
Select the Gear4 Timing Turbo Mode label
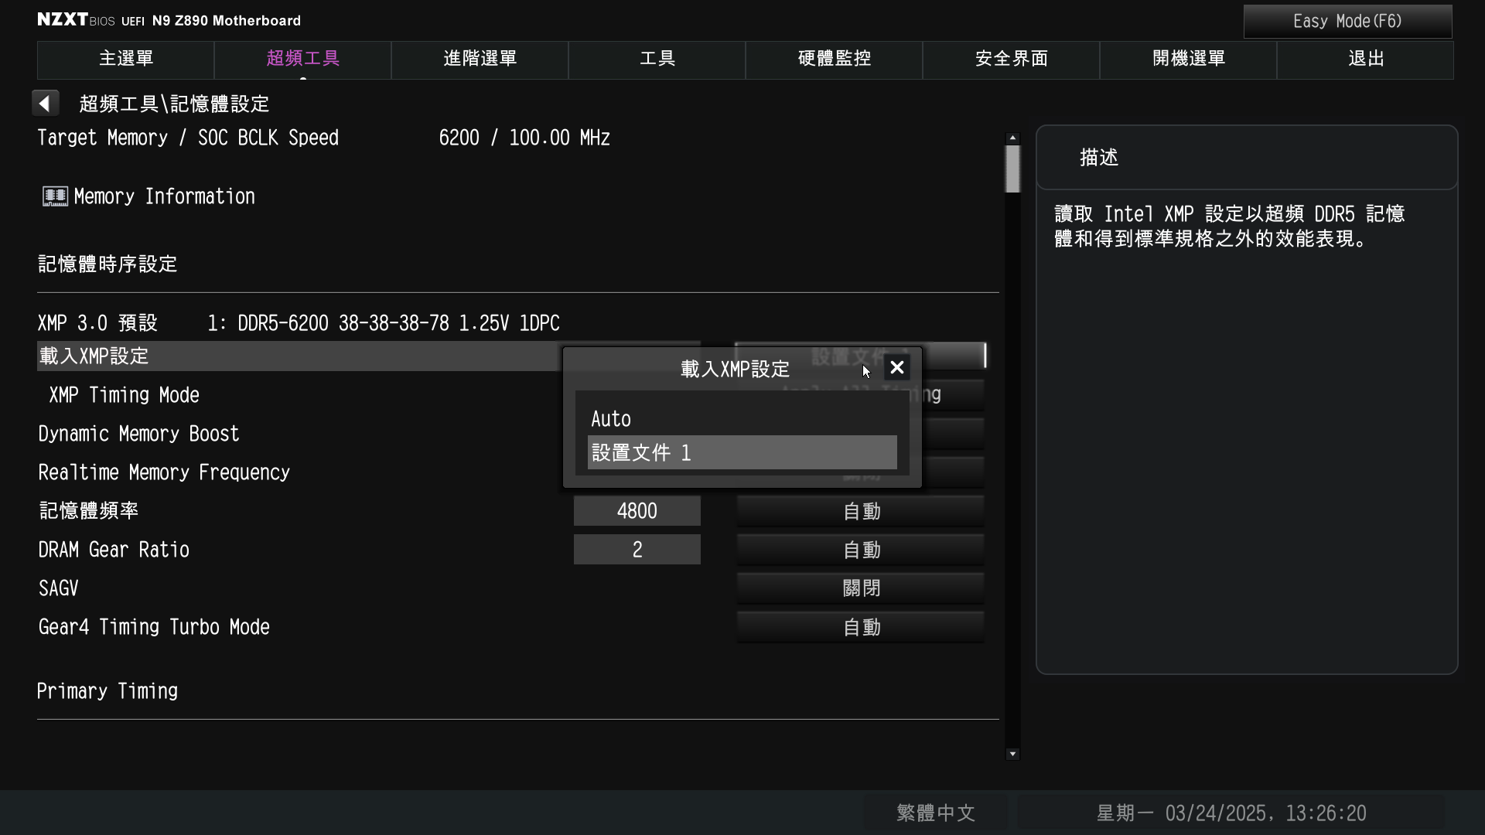155,627
